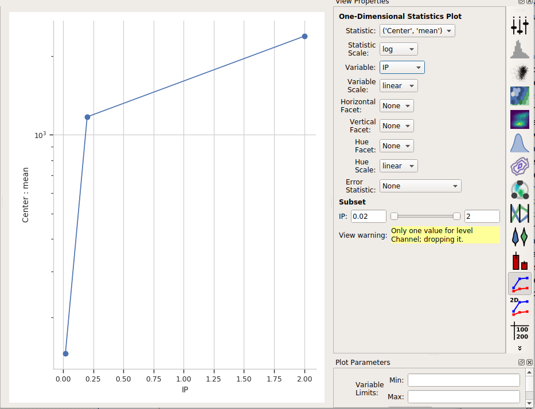Close the Plot Parameters panel

[x=529, y=362]
